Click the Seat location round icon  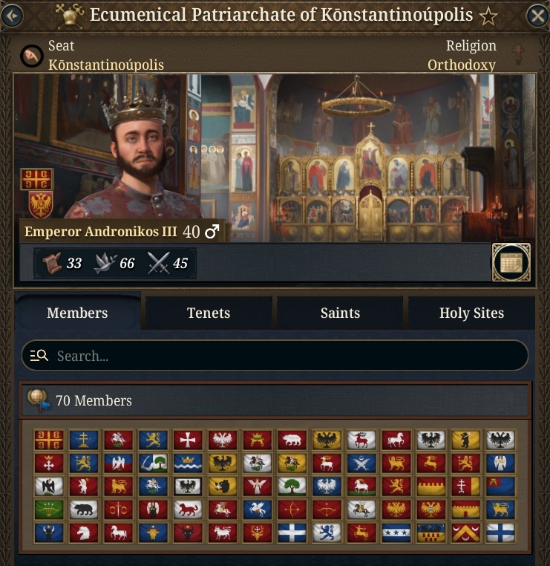[x=31, y=56]
